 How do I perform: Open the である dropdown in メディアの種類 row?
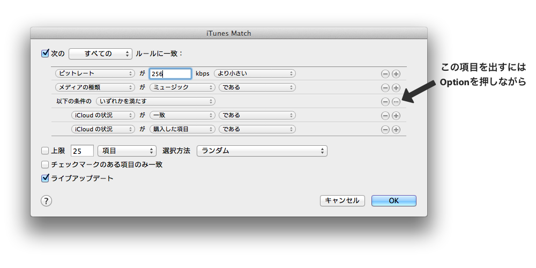tap(257, 87)
